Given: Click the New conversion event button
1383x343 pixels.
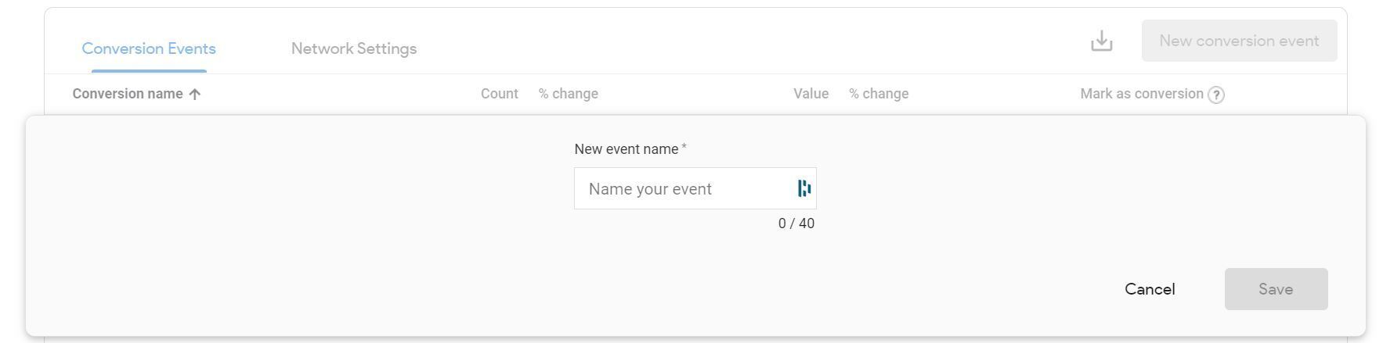Looking at the screenshot, I should click(x=1239, y=41).
